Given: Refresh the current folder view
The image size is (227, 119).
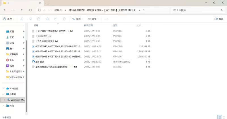Looking at the screenshot, I should point(30,10).
